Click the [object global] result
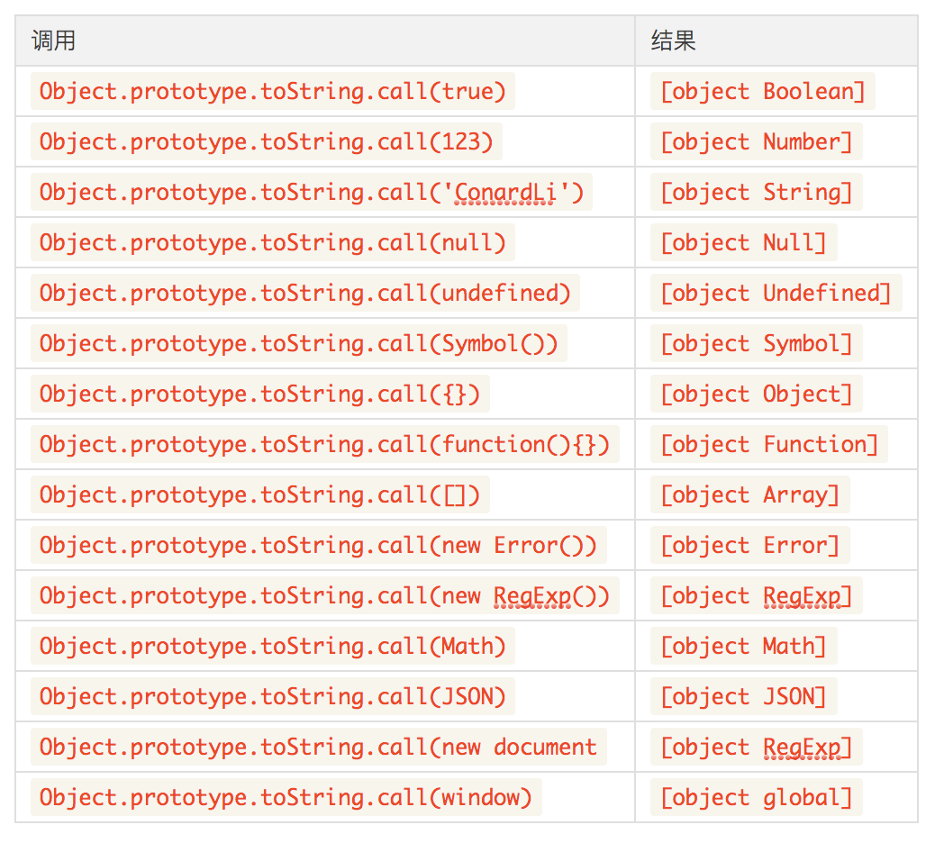This screenshot has width=935, height=843. tap(756, 797)
